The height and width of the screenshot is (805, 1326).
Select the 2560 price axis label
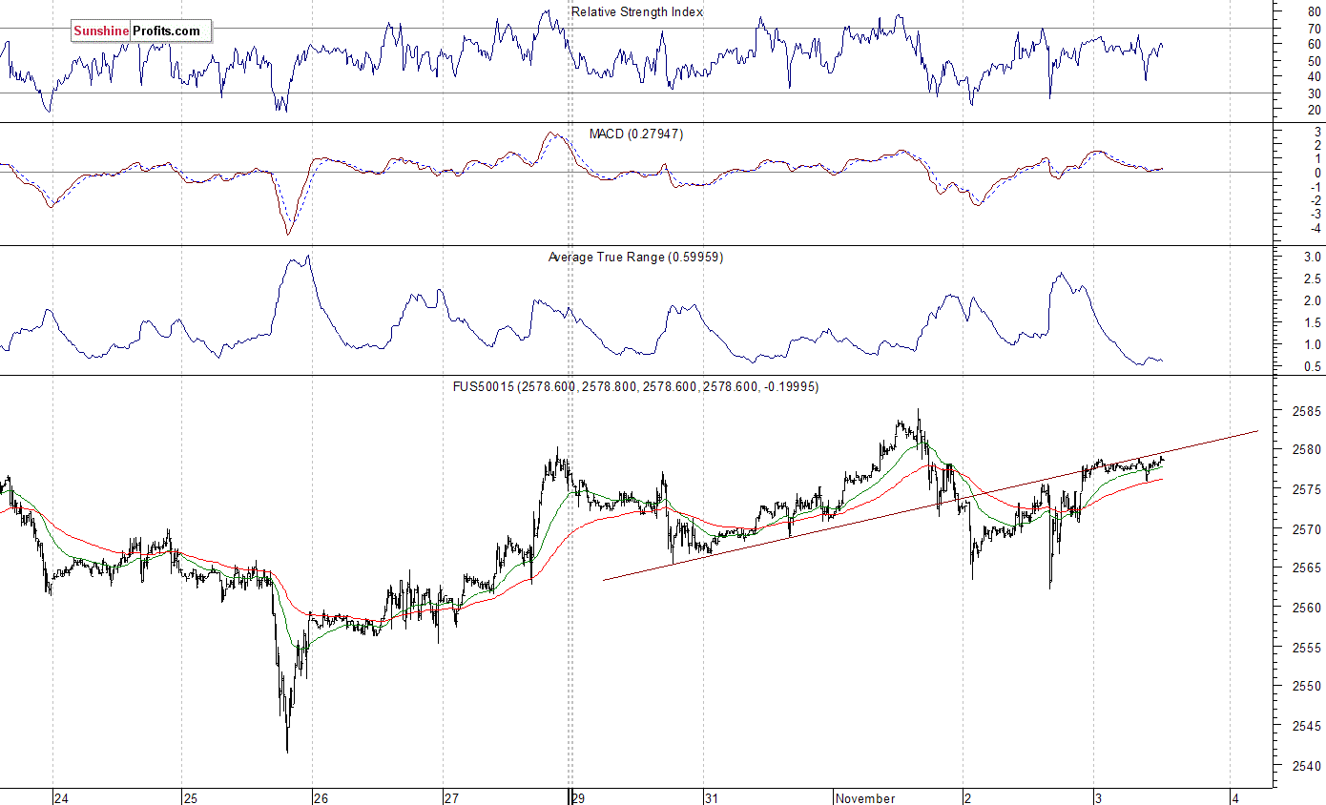[1307, 608]
